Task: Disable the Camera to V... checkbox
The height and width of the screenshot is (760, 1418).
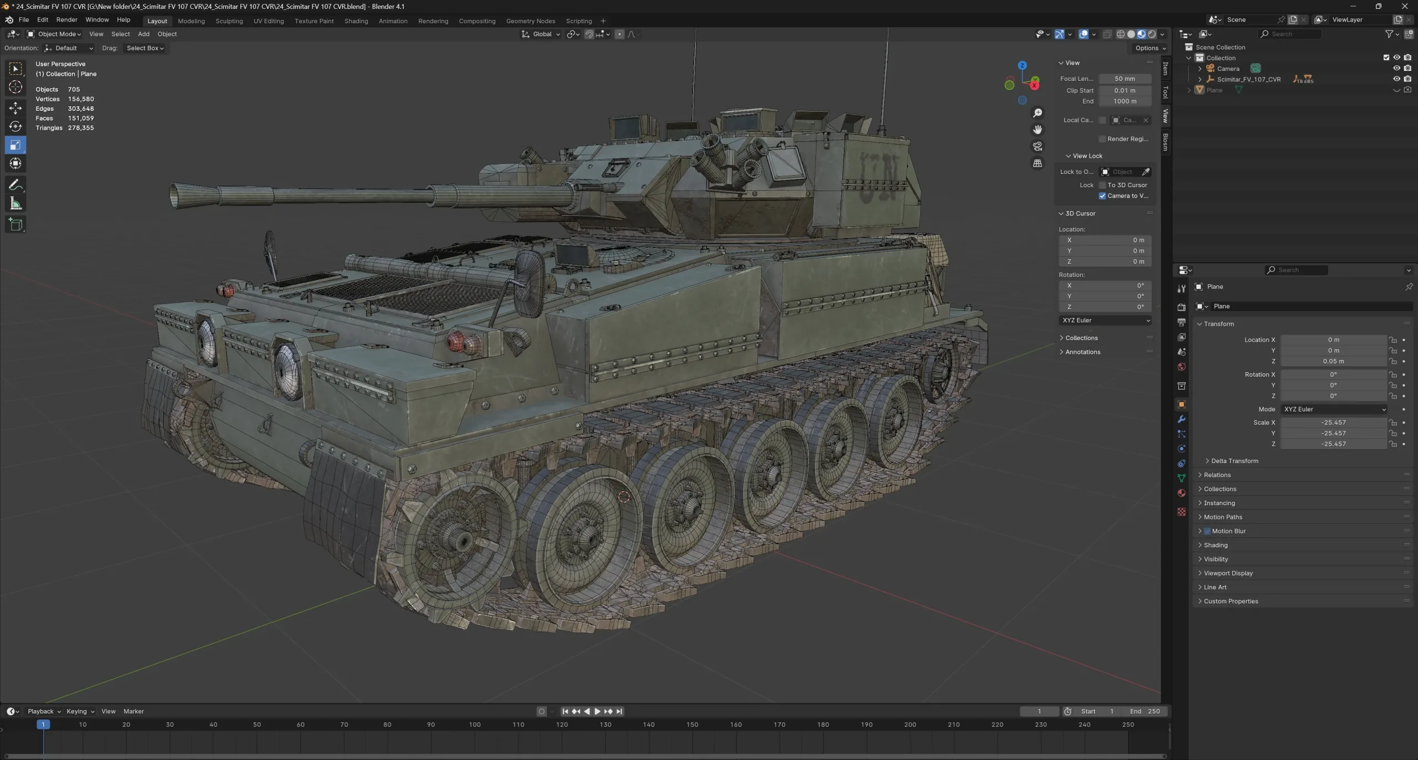Action: [1103, 196]
